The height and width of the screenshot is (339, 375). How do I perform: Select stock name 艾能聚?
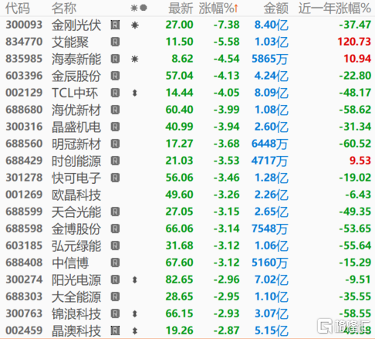pyautogui.click(x=70, y=42)
